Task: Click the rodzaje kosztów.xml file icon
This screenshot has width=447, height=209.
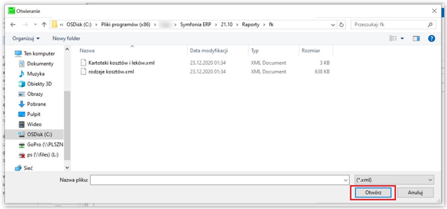Action: pyautogui.click(x=83, y=72)
